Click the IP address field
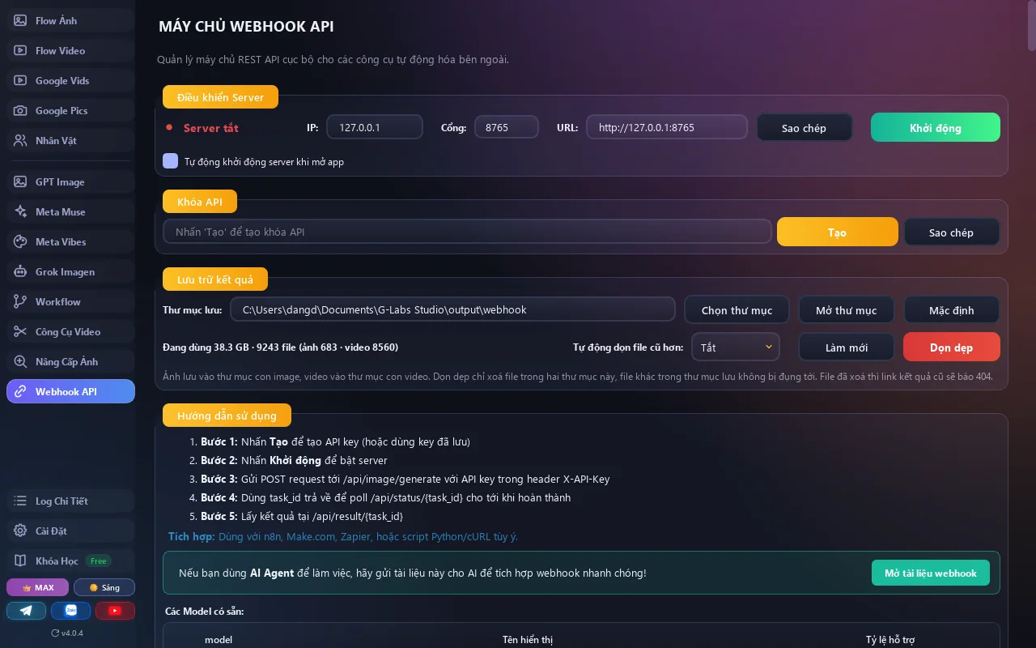Viewport: 1036px width, 648px height. pos(375,128)
